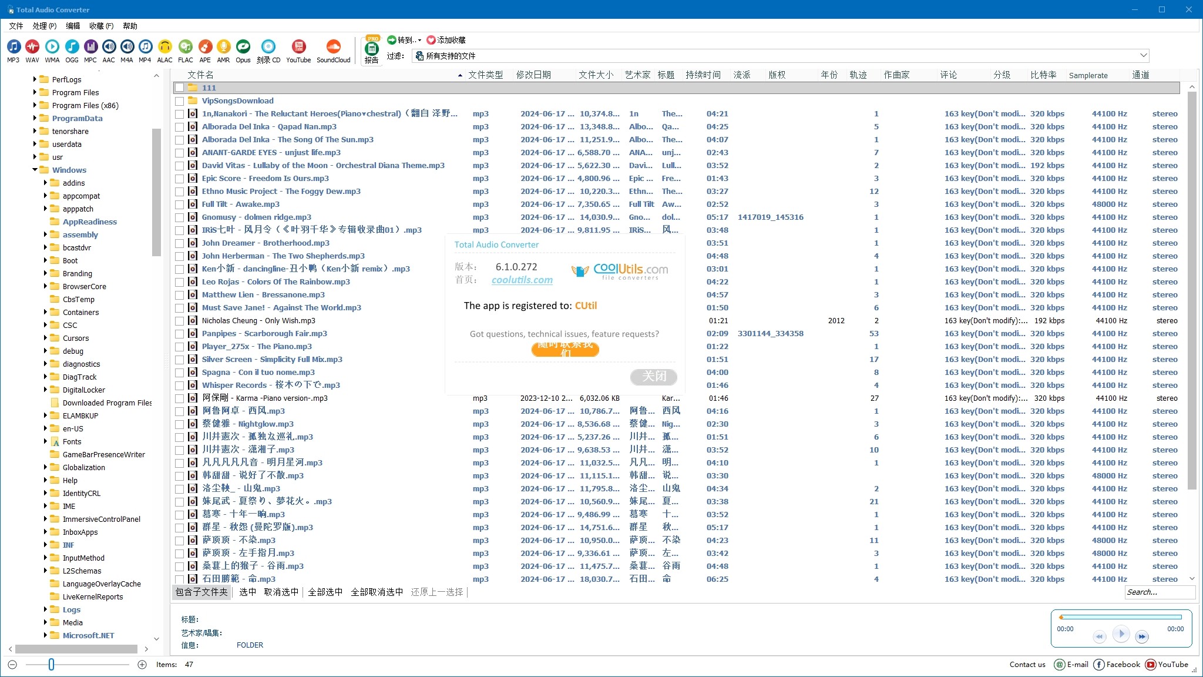
Task: Rewind in the audio preview player
Action: click(1100, 636)
